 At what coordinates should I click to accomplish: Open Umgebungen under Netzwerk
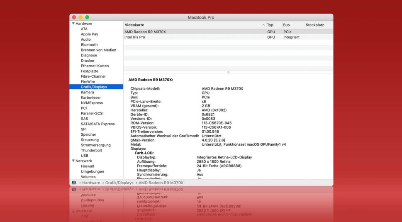92,171
